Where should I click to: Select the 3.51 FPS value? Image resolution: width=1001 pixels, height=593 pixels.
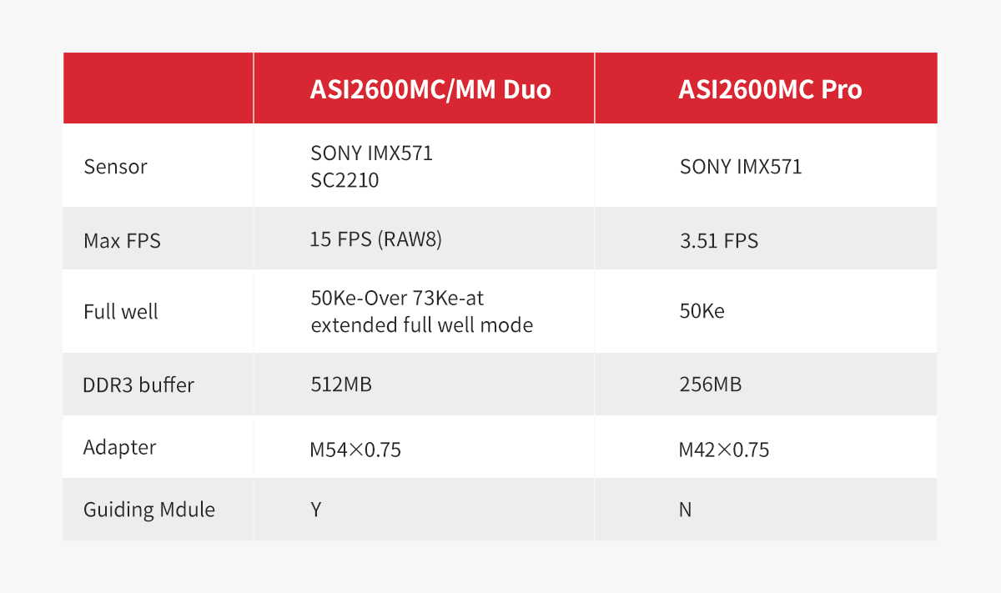(x=719, y=241)
